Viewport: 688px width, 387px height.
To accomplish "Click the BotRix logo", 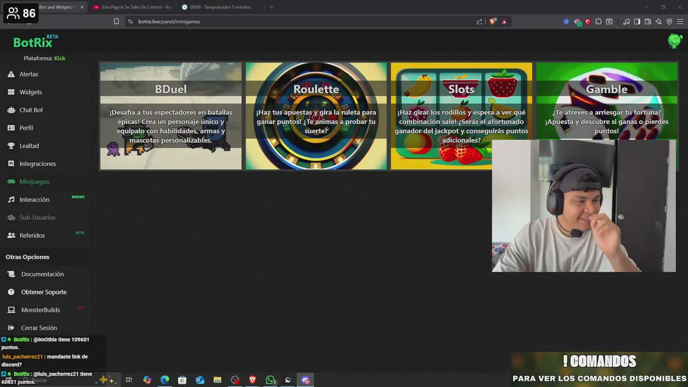I will coord(33,42).
